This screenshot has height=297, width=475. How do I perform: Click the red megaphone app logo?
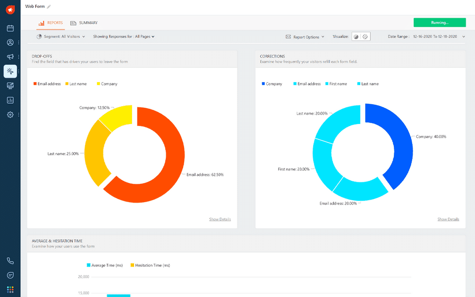tap(10, 10)
